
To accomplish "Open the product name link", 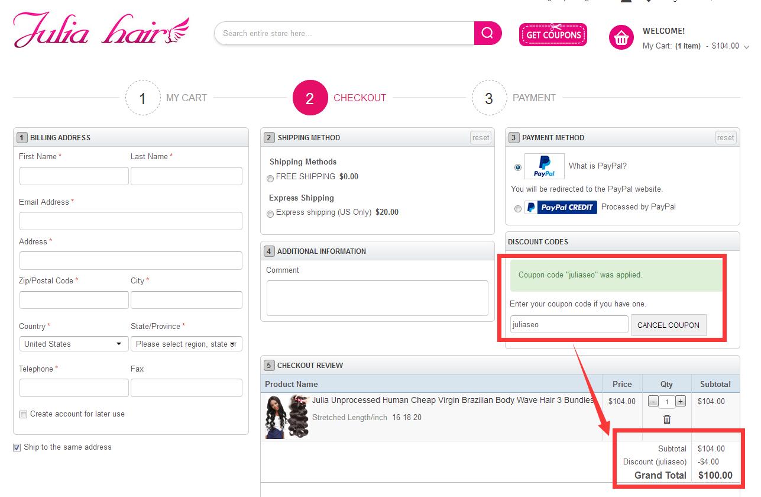I will tap(453, 400).
